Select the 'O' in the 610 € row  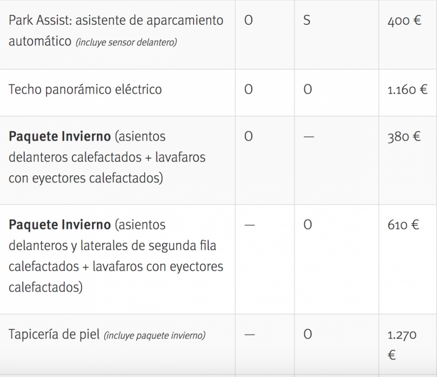tap(307, 225)
